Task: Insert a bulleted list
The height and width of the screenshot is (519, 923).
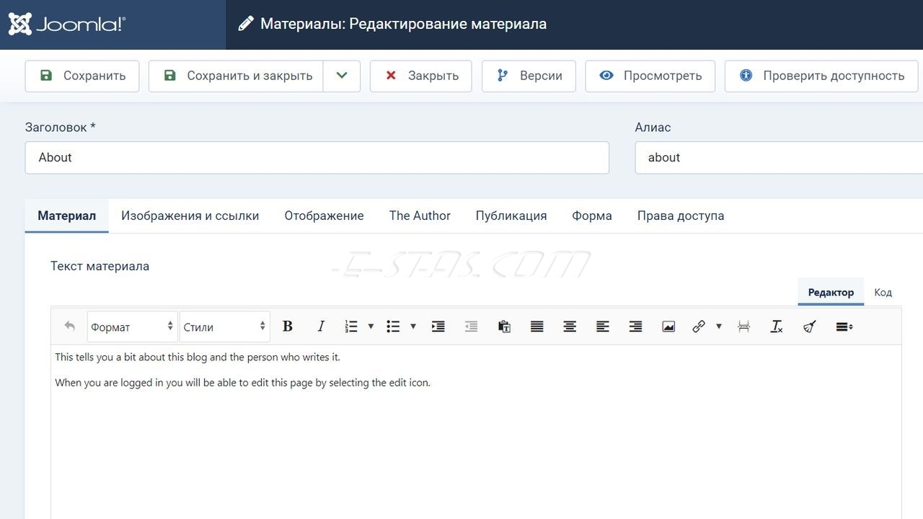Action: coord(393,327)
